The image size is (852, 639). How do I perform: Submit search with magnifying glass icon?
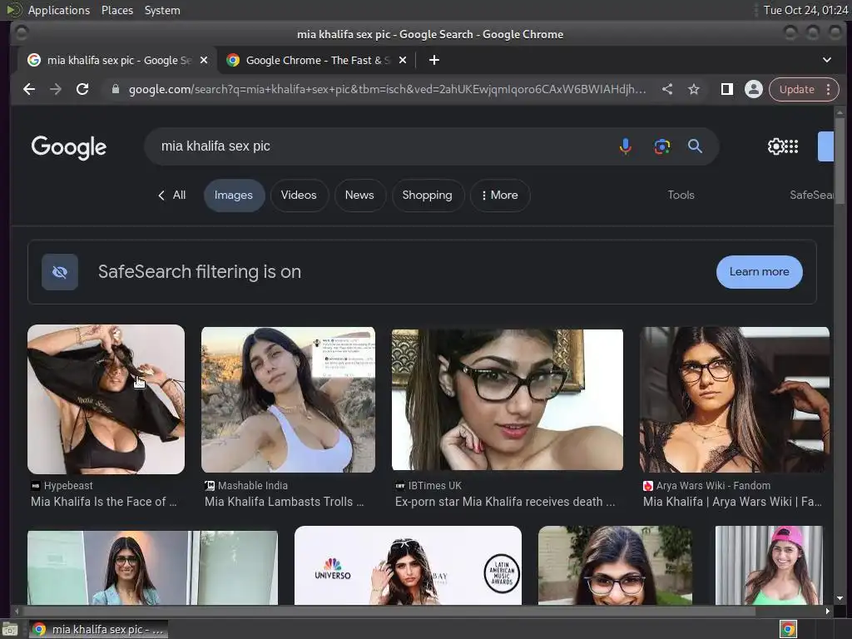[x=695, y=146]
